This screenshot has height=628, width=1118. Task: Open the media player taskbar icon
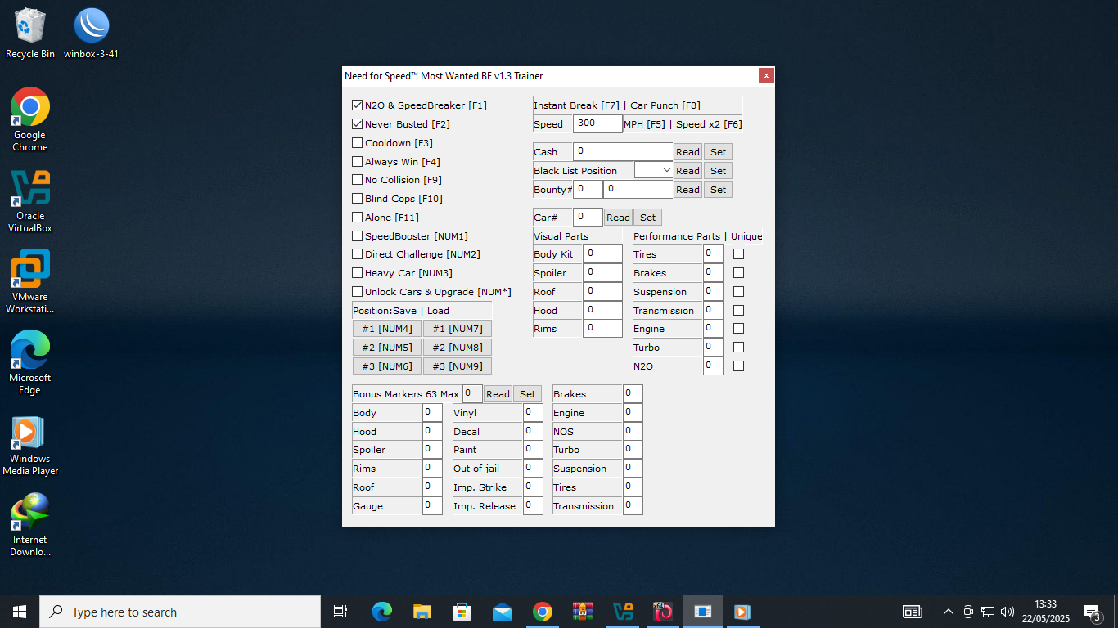click(742, 612)
